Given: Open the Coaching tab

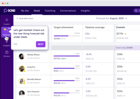Looking at the screenshot, I should [50, 11].
